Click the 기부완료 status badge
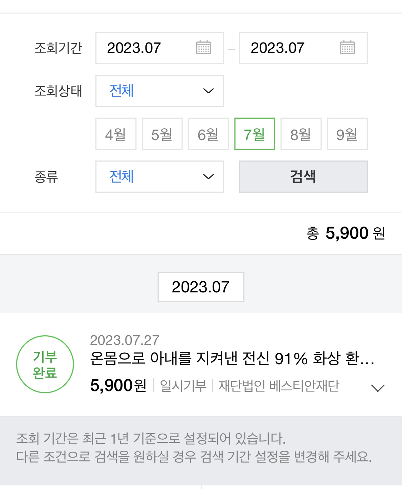Image resolution: width=402 pixels, height=489 pixels. (45, 364)
